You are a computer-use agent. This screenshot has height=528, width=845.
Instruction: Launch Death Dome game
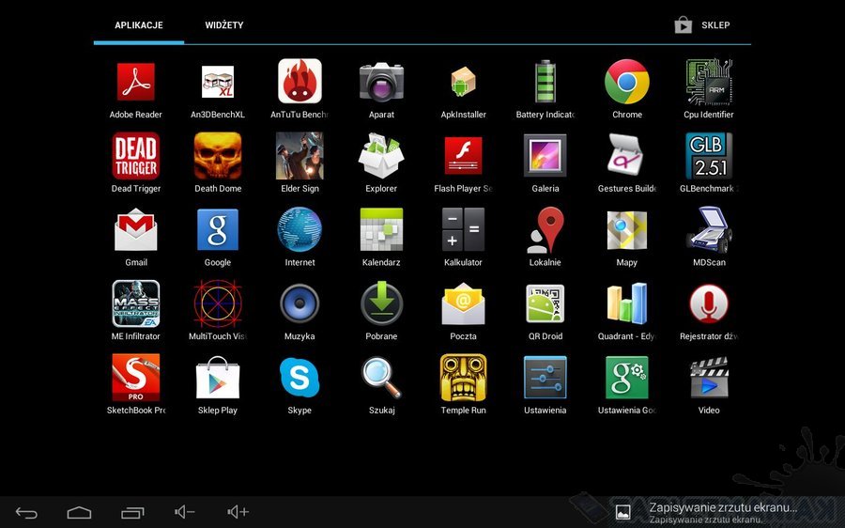(x=218, y=156)
